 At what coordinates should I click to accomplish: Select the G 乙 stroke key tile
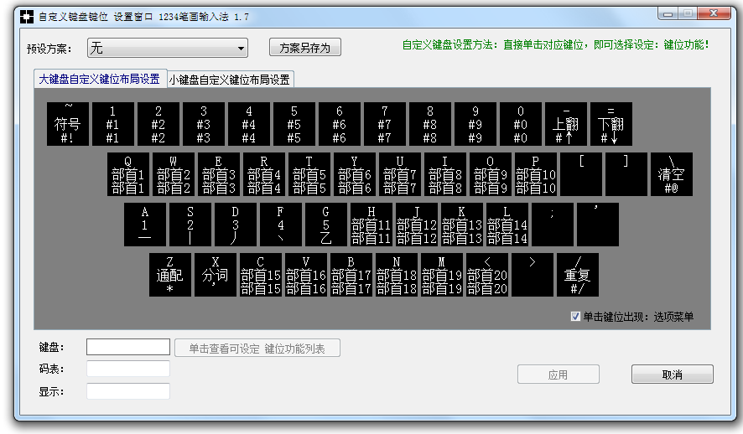tap(326, 225)
